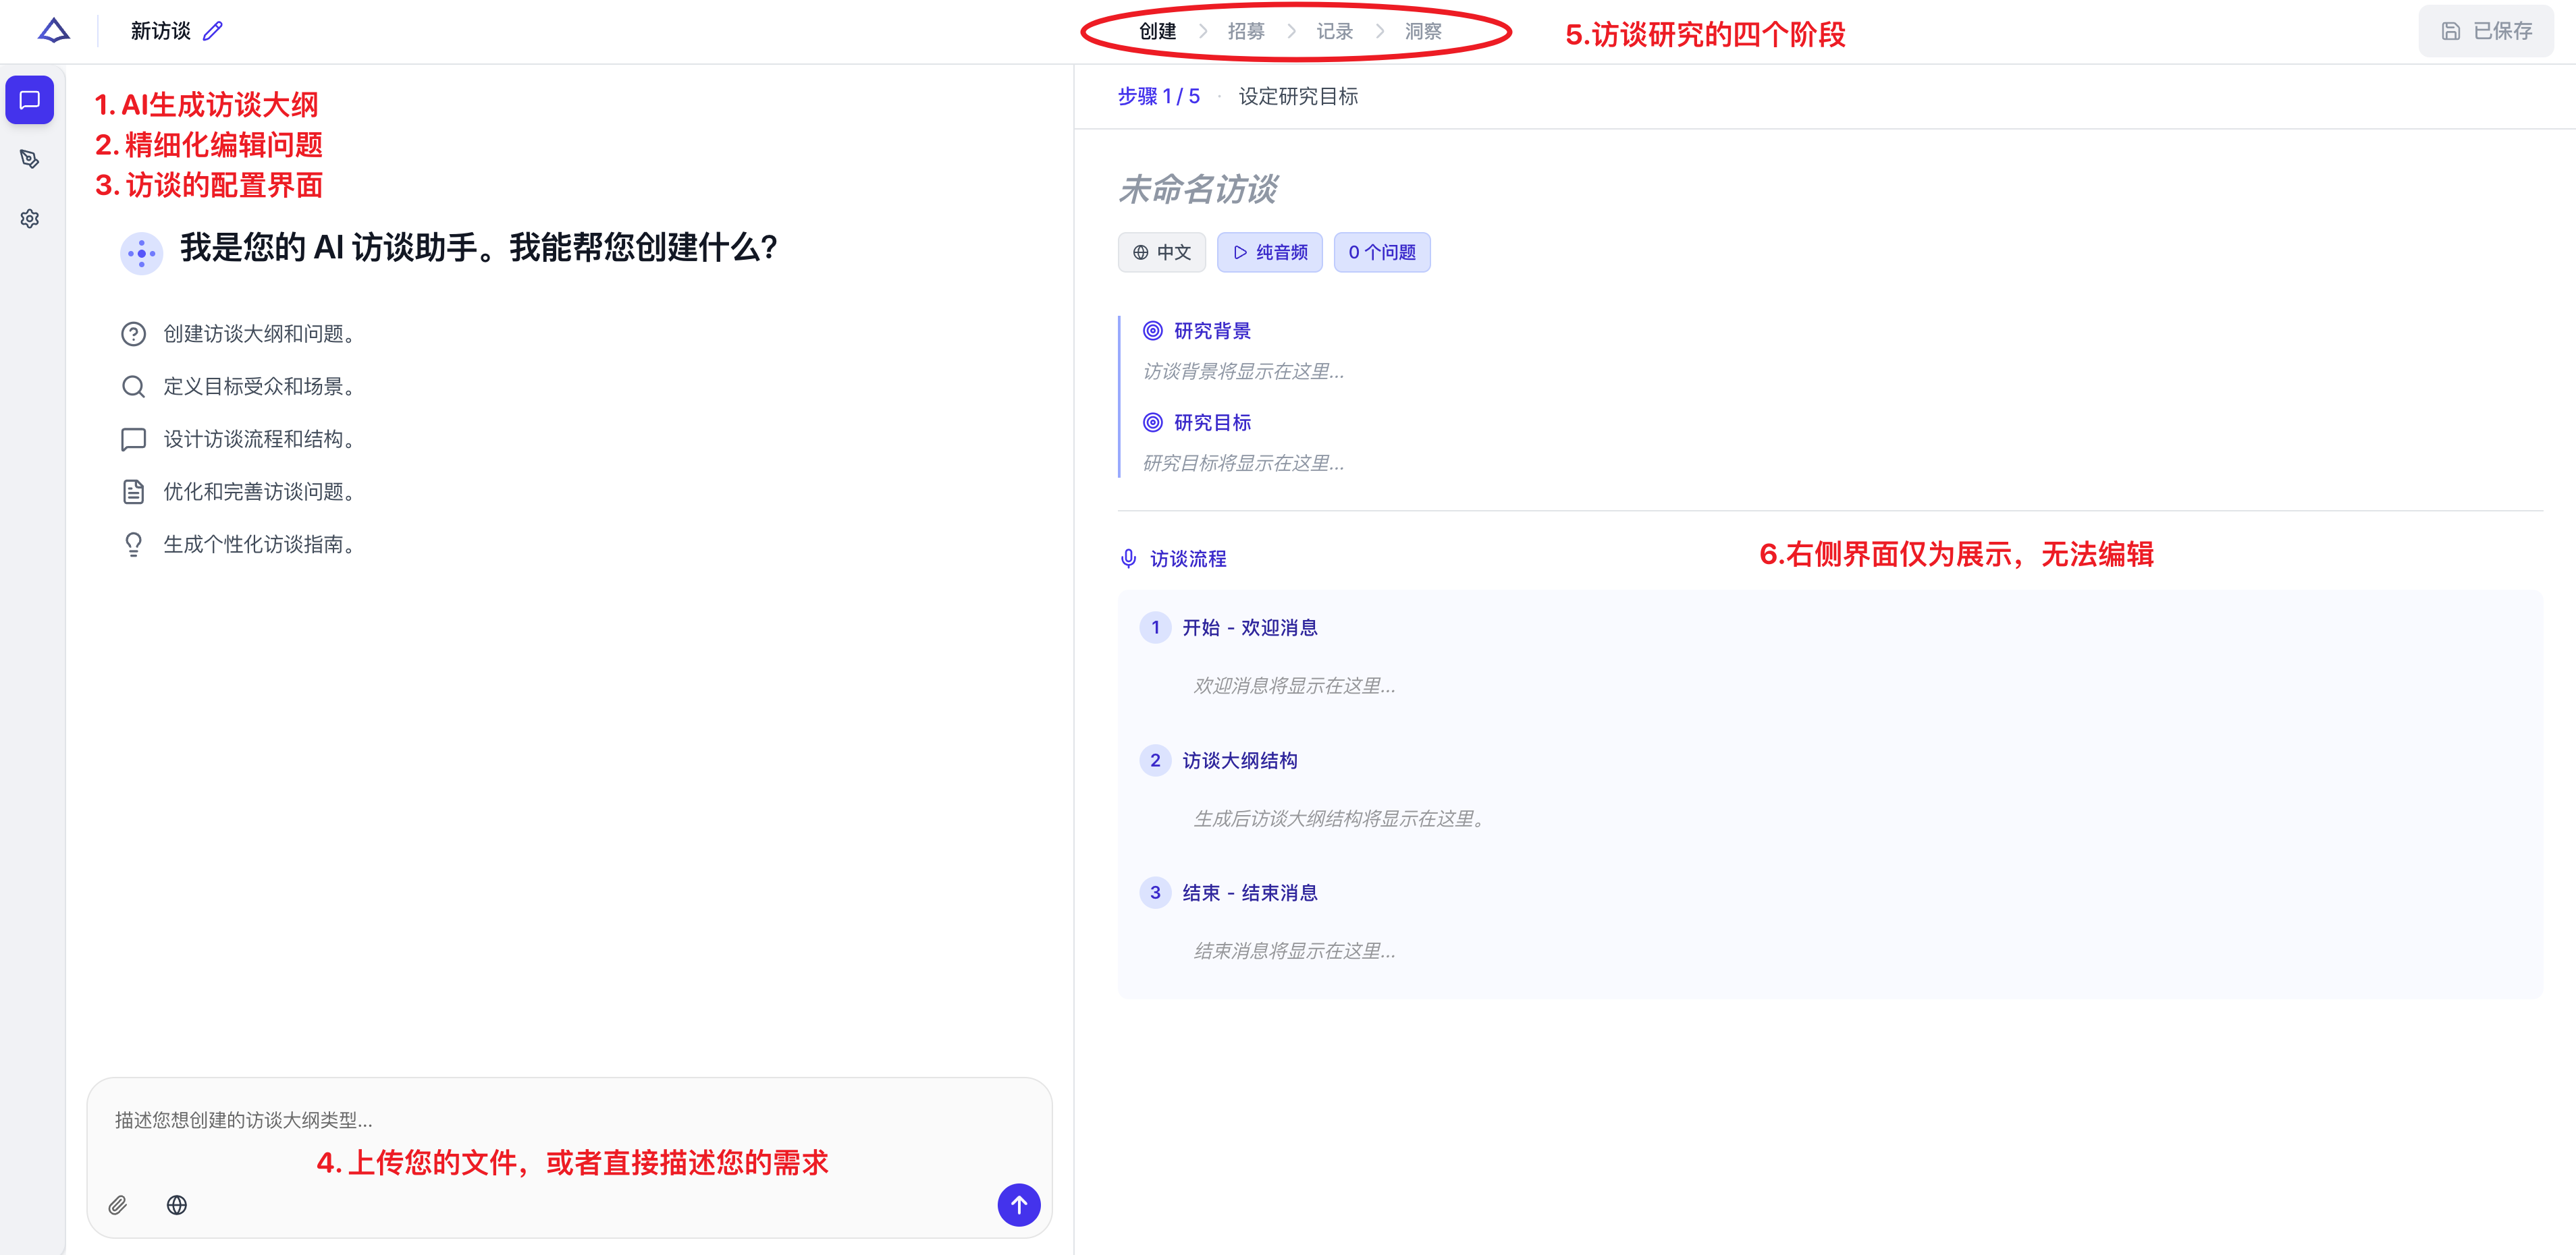Click 结束 - 结束消息 step title
Viewport: 2576px width, 1255px height.
pos(1250,892)
